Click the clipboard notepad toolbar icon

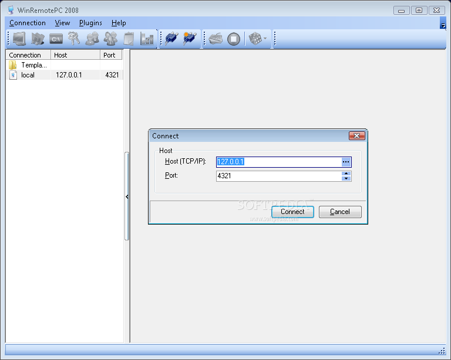(x=129, y=39)
